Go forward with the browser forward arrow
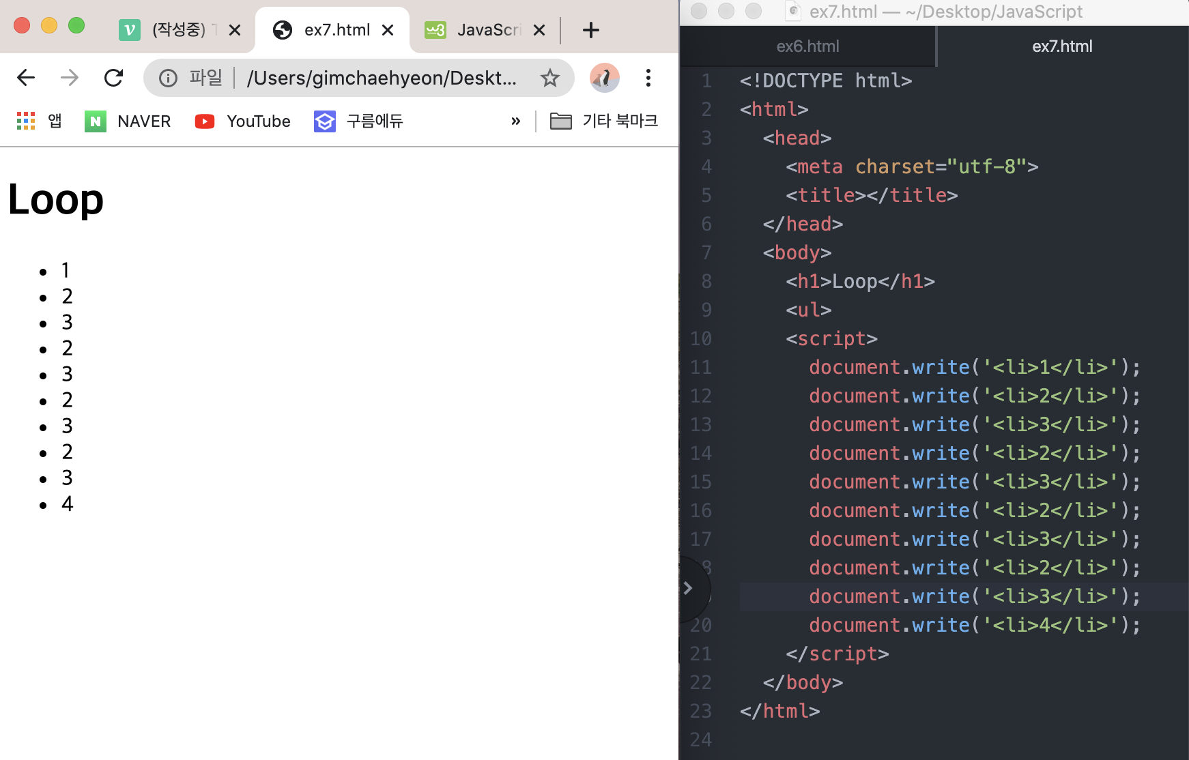 pyautogui.click(x=70, y=78)
